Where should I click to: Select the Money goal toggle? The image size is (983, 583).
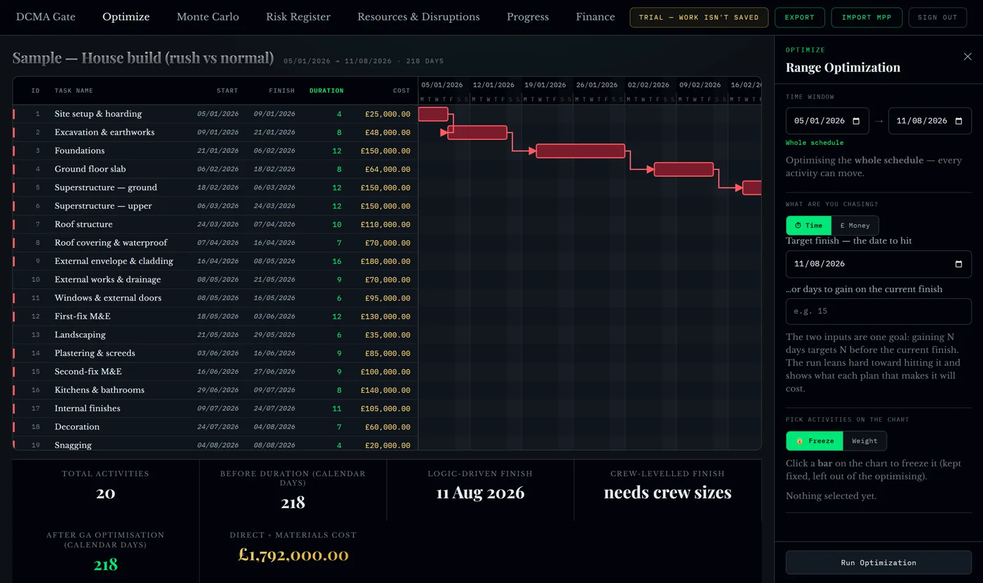[855, 225]
